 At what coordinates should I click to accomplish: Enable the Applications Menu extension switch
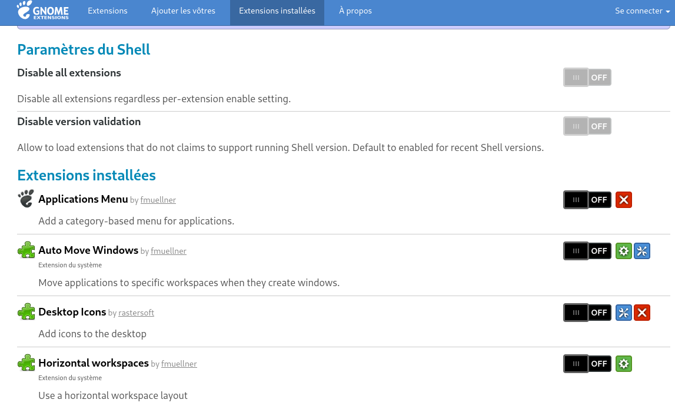pos(587,200)
